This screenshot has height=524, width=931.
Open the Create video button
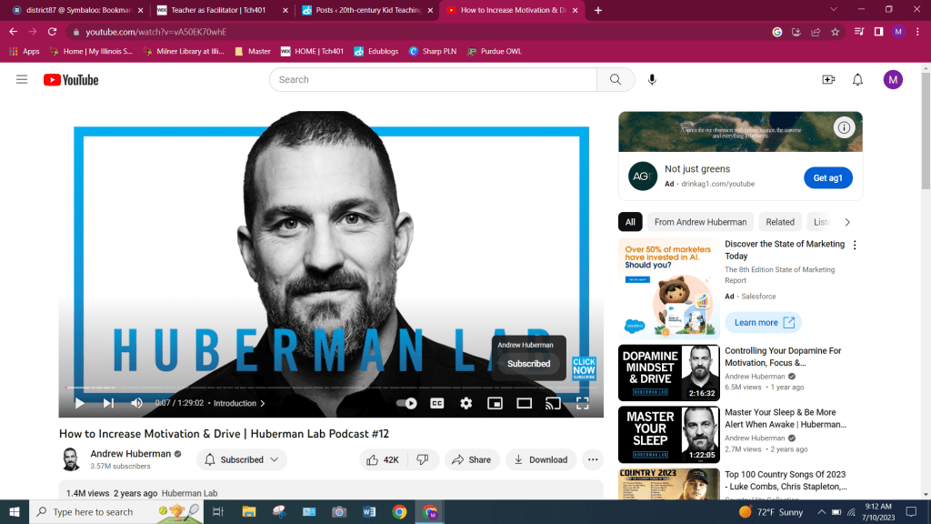828,80
